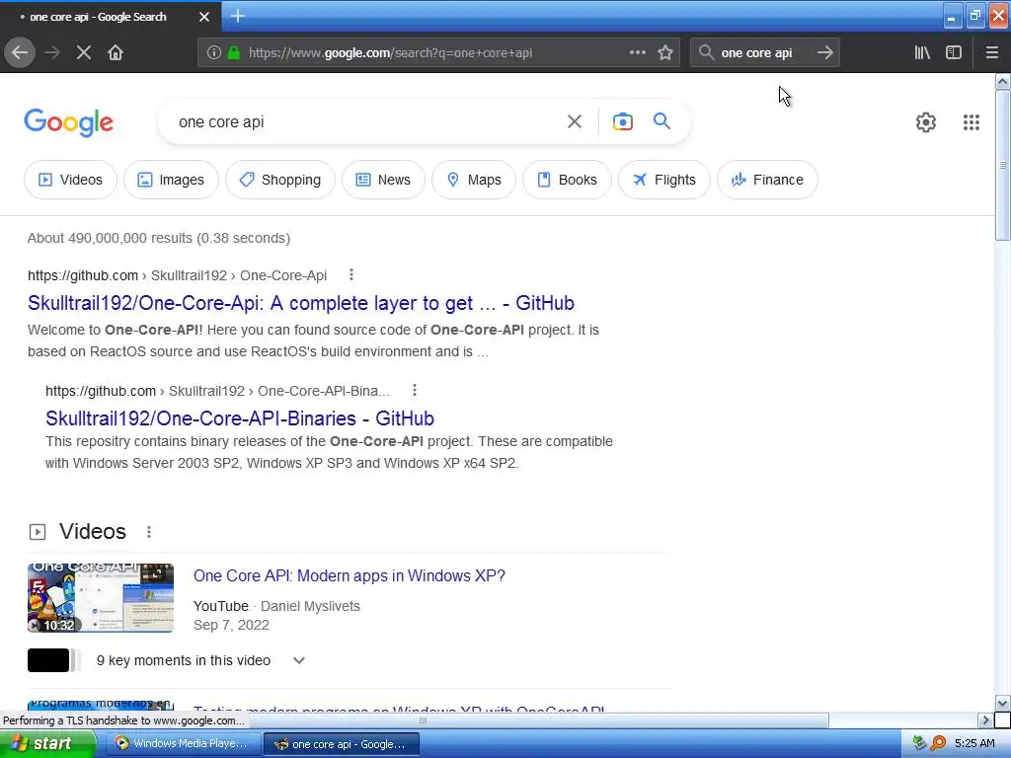The height and width of the screenshot is (758, 1011).
Task: Submit browser search bar with arrow
Action: pos(825,53)
